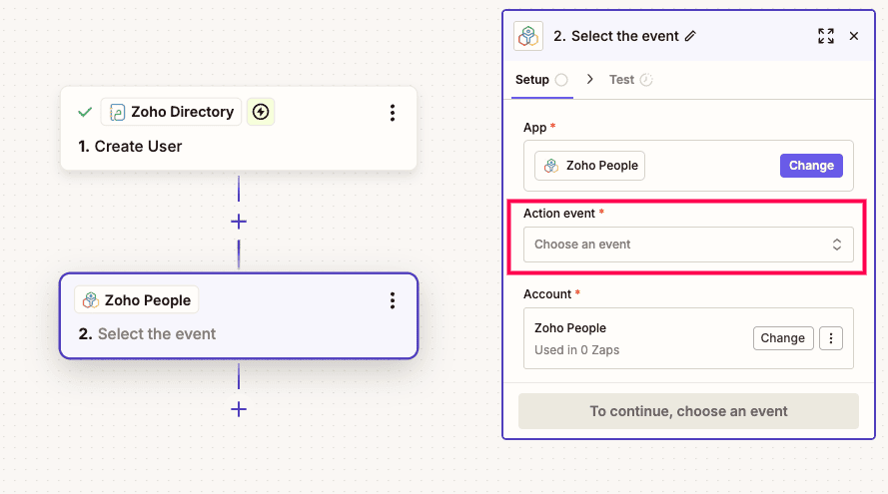This screenshot has height=494, width=888.
Task: Change the connected Zoho People account
Action: click(x=782, y=338)
